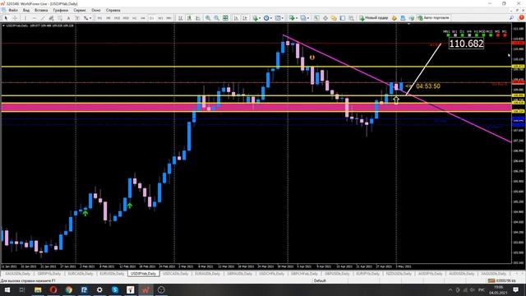
Task: Open the arrows objects dropdown
Action: point(87,18)
